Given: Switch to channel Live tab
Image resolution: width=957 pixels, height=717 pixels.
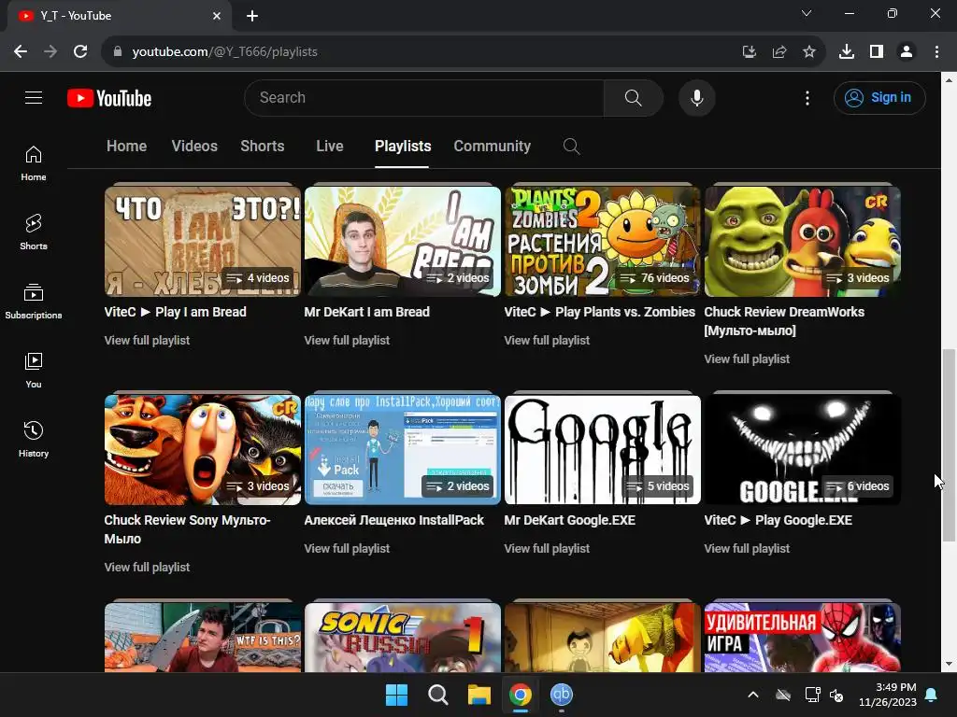Looking at the screenshot, I should (x=330, y=147).
